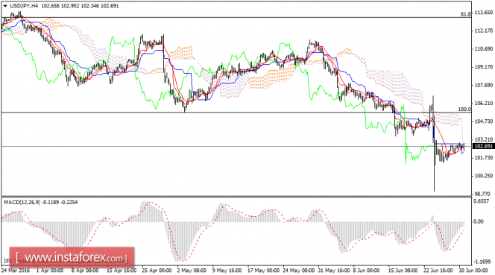Click the current price tag 102.691
Image resolution: width=495 pixels, height=275 pixels.
(484, 146)
